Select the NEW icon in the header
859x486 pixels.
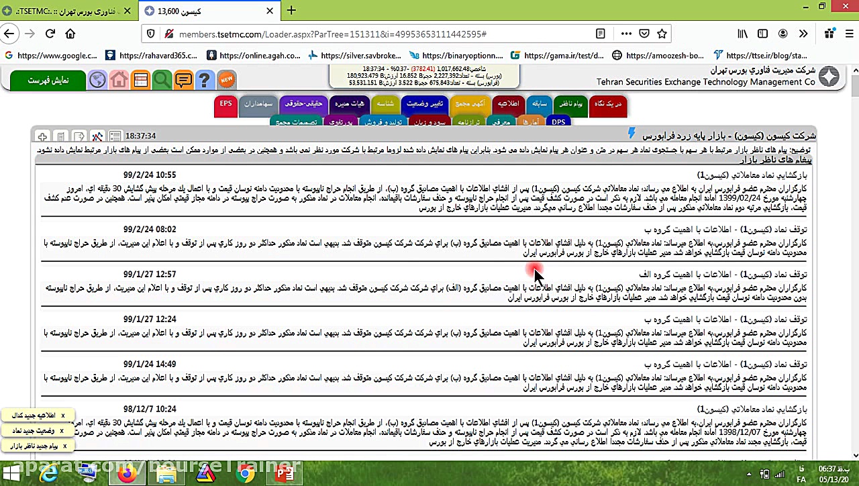226,79
